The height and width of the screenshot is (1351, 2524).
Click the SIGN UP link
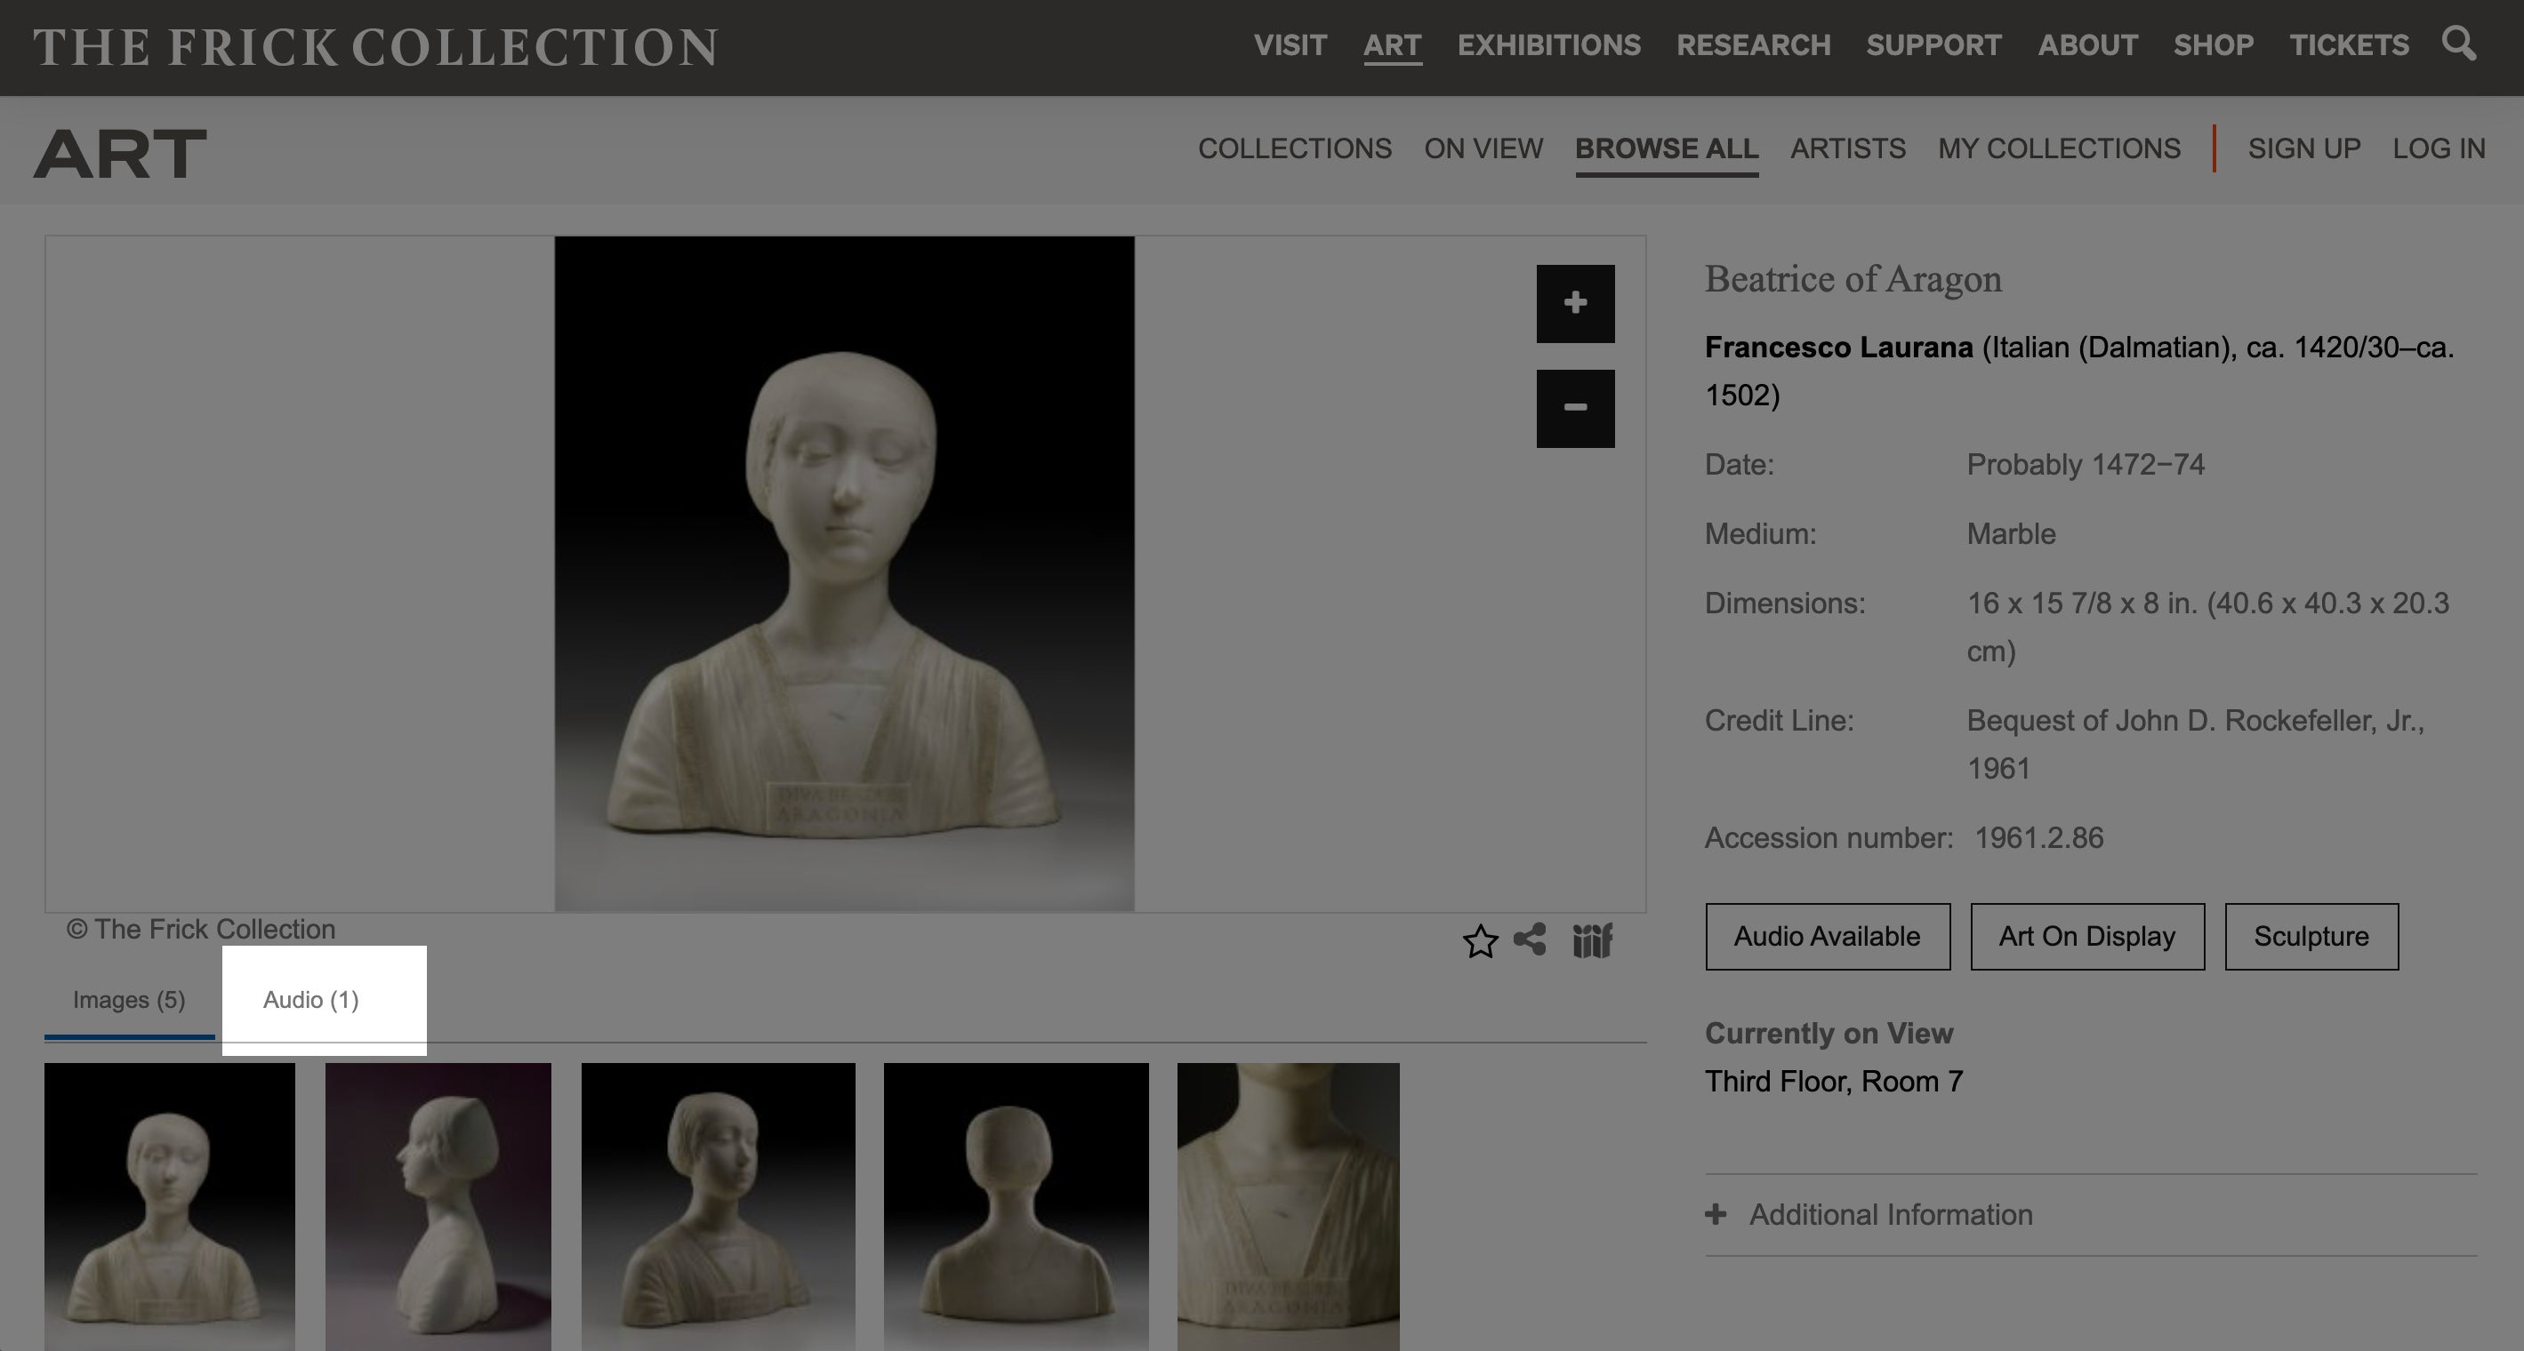click(2303, 148)
